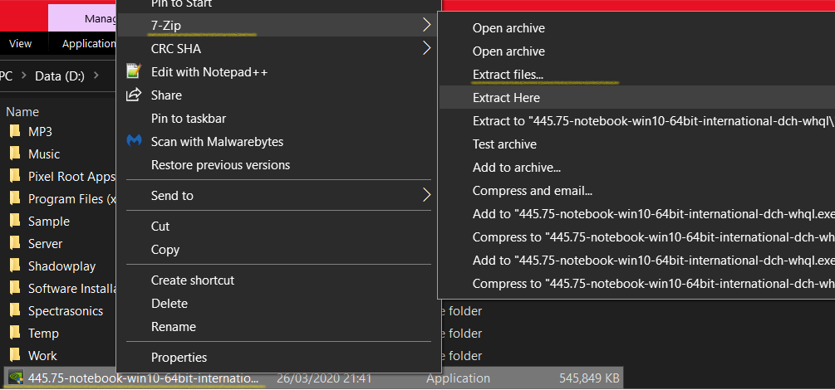Select the 445.75-notebook-win10-64bit file name
The width and height of the screenshot is (835, 390).
click(144, 378)
